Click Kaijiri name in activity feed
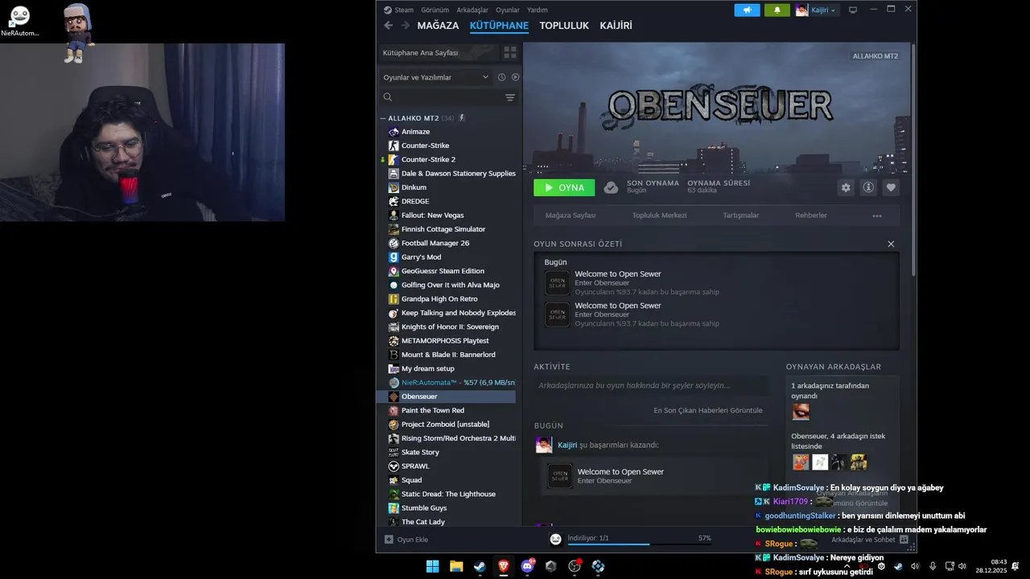This screenshot has height=579, width=1030. 567,445
